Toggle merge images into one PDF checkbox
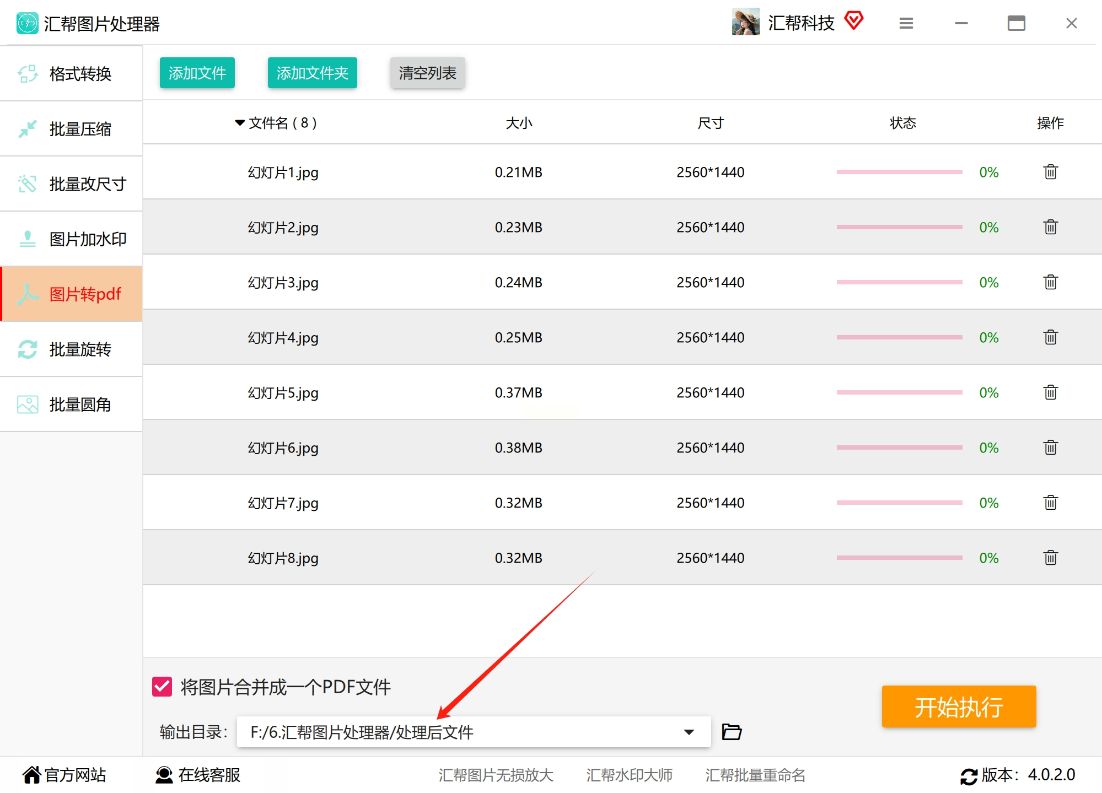1102x793 pixels. (162, 687)
